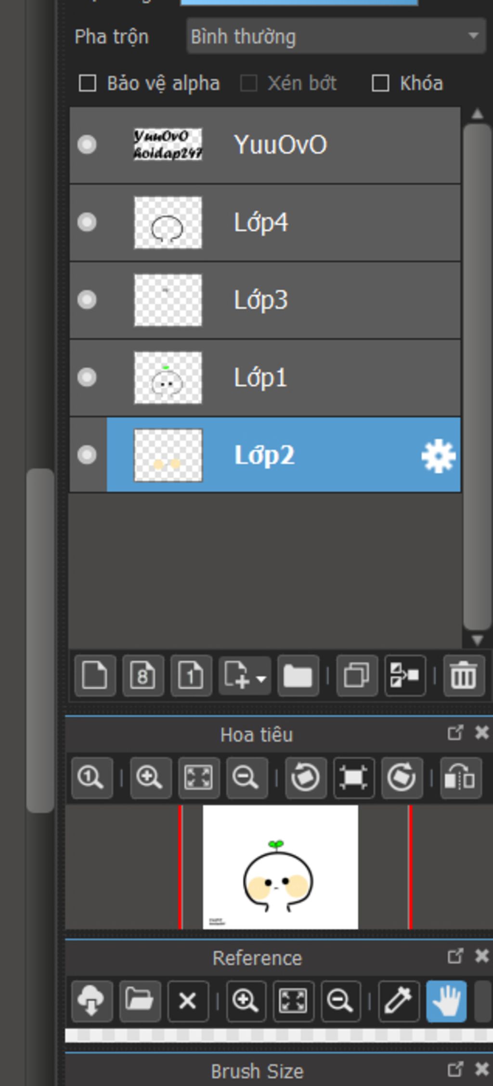The height and width of the screenshot is (1086, 493).
Task: Expand the add-layer dropdown arrow
Action: point(261,679)
